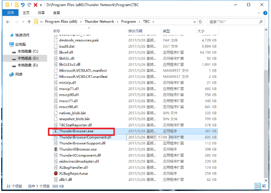Image resolution: width=271 pixels, height=193 pixels.
Task: Select libcef.dll file icon
Action: pyautogui.click(x=56, y=52)
